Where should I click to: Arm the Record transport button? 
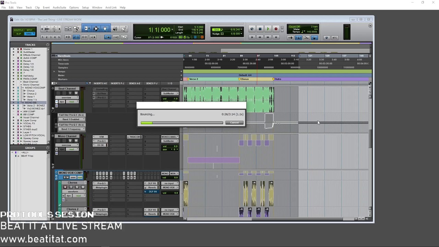276,29
